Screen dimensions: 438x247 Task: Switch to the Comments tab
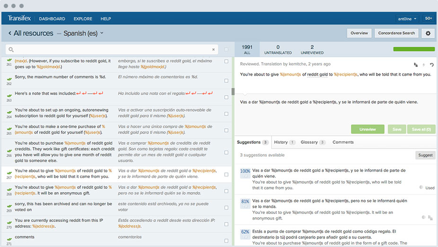point(343,142)
